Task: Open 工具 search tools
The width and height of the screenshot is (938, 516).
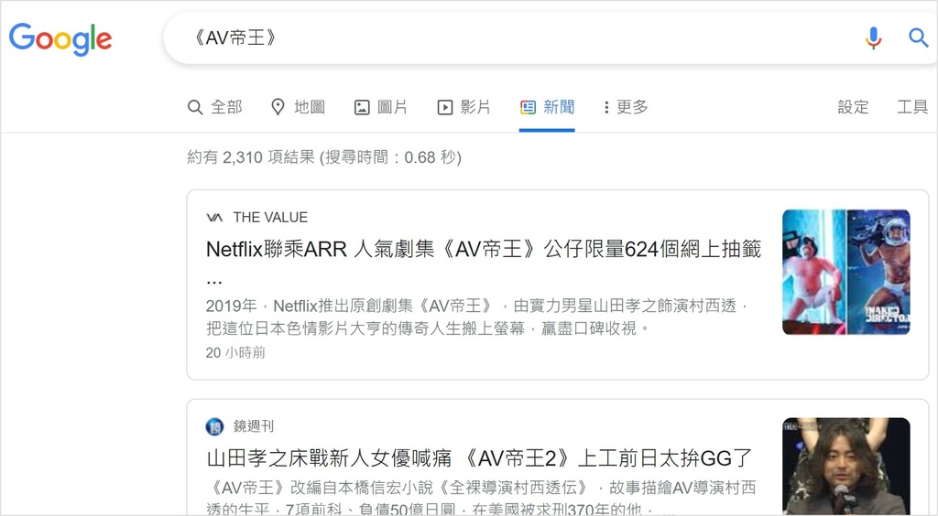Action: (x=912, y=107)
